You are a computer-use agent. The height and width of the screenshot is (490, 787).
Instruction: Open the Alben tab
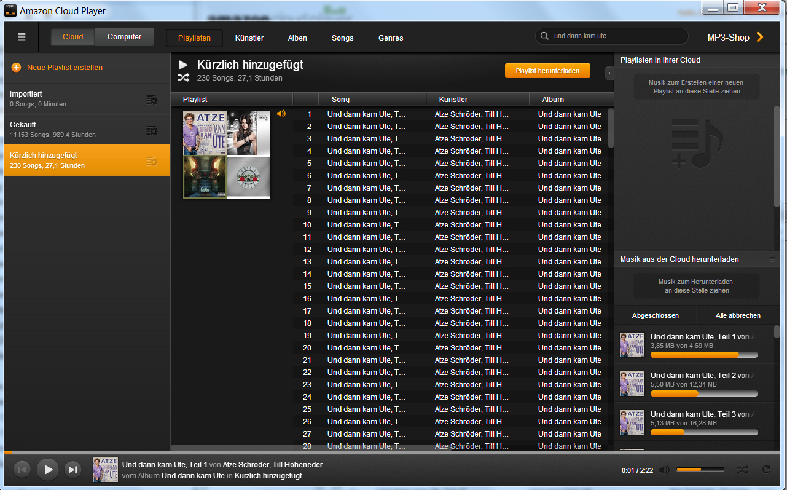(297, 38)
